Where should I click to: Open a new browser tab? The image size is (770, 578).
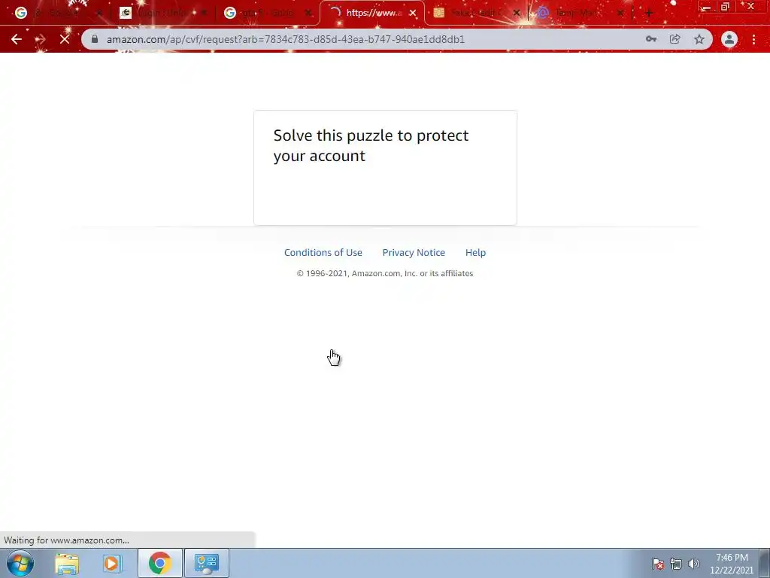(x=649, y=14)
